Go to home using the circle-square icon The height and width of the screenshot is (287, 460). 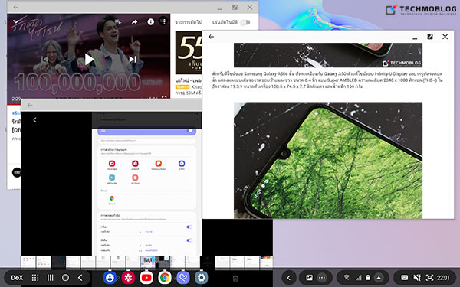click(x=65, y=278)
